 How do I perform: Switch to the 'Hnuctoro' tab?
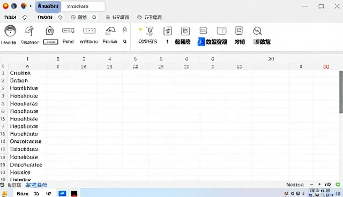83,6
